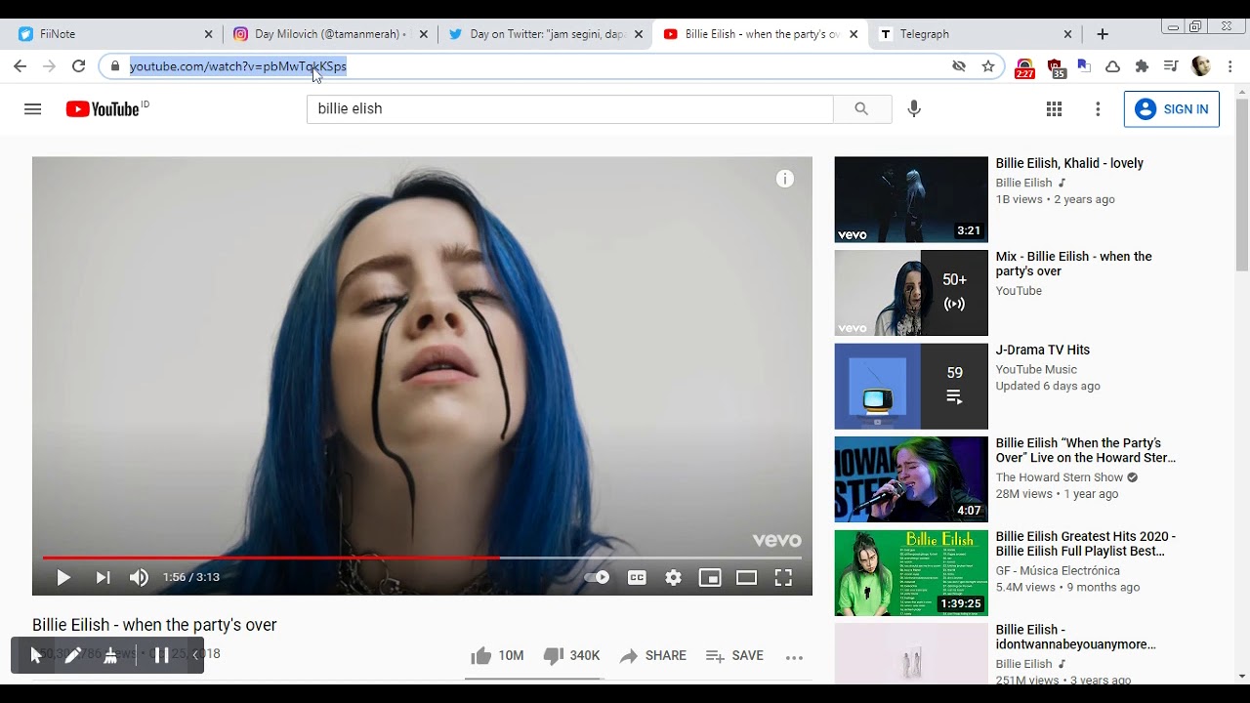1250x703 pixels.
Task: Switch to Day on Twitter tab
Action: pos(545,33)
